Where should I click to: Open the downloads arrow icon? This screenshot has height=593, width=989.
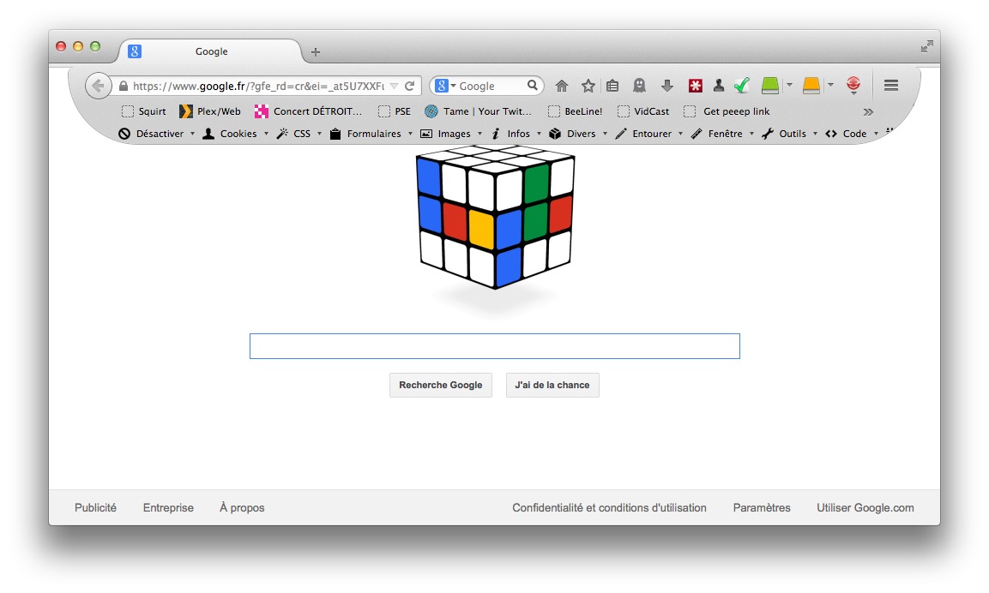tap(666, 86)
